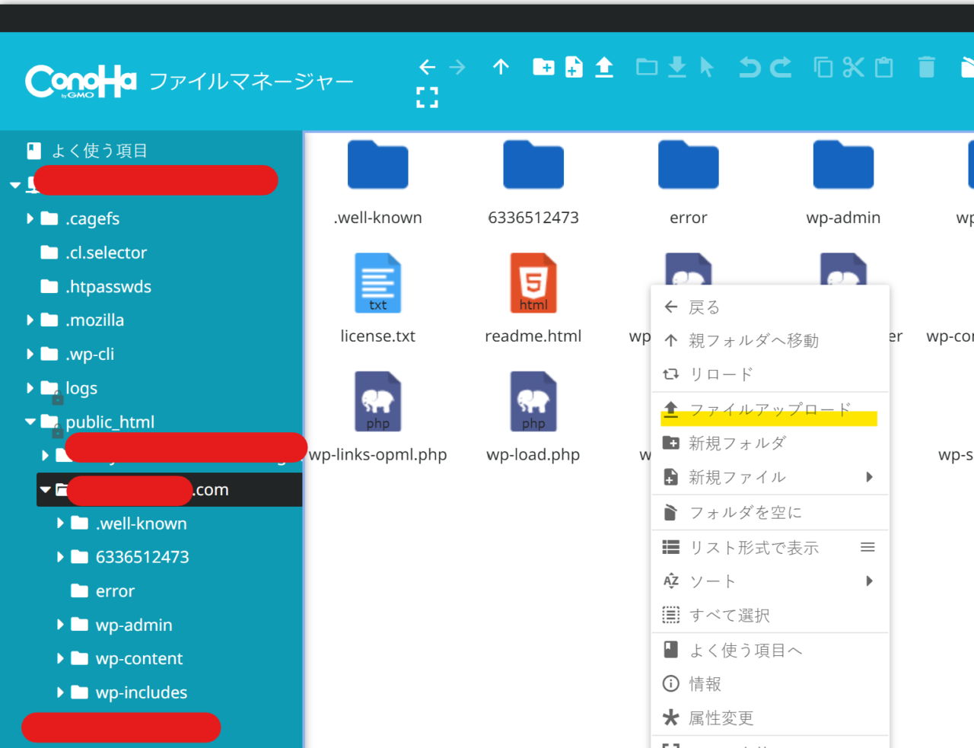This screenshot has height=748, width=974.
Task: Select error folder in the tree
Action: point(115,591)
